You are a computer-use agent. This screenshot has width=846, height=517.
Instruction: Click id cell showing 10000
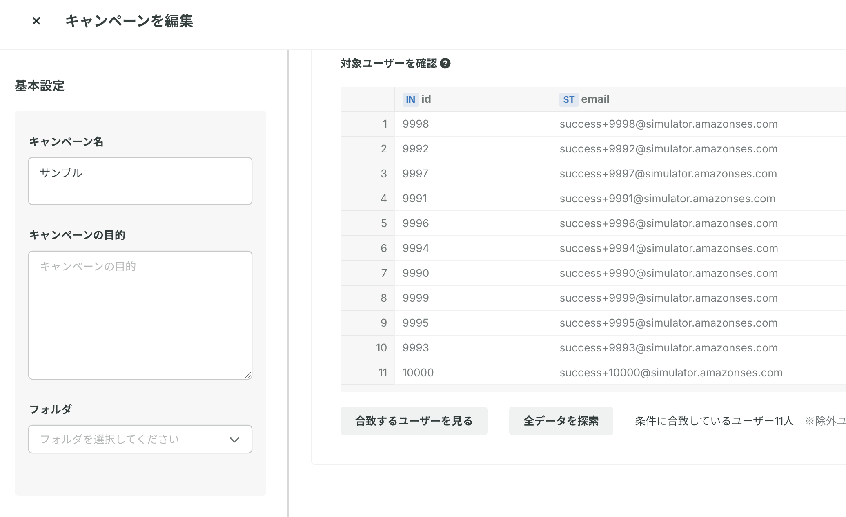pos(418,373)
